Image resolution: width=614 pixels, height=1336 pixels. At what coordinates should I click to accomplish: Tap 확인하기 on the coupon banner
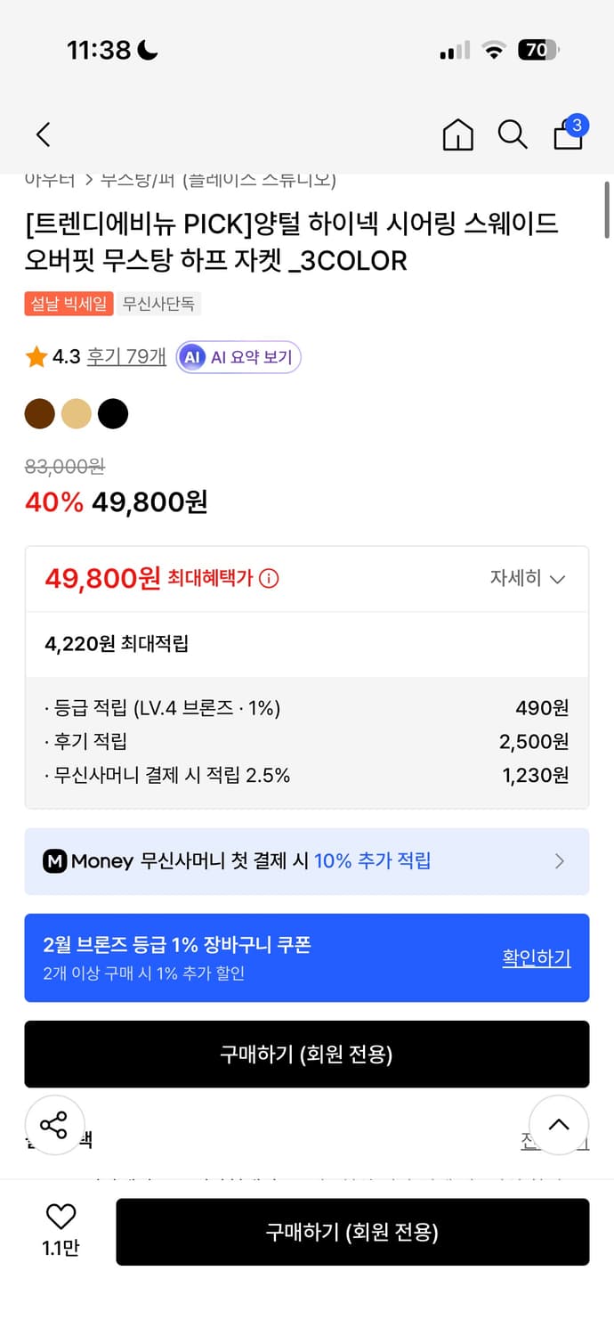coord(537,957)
